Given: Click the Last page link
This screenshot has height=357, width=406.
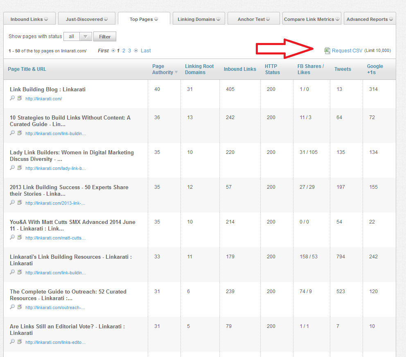Looking at the screenshot, I should 146,50.
